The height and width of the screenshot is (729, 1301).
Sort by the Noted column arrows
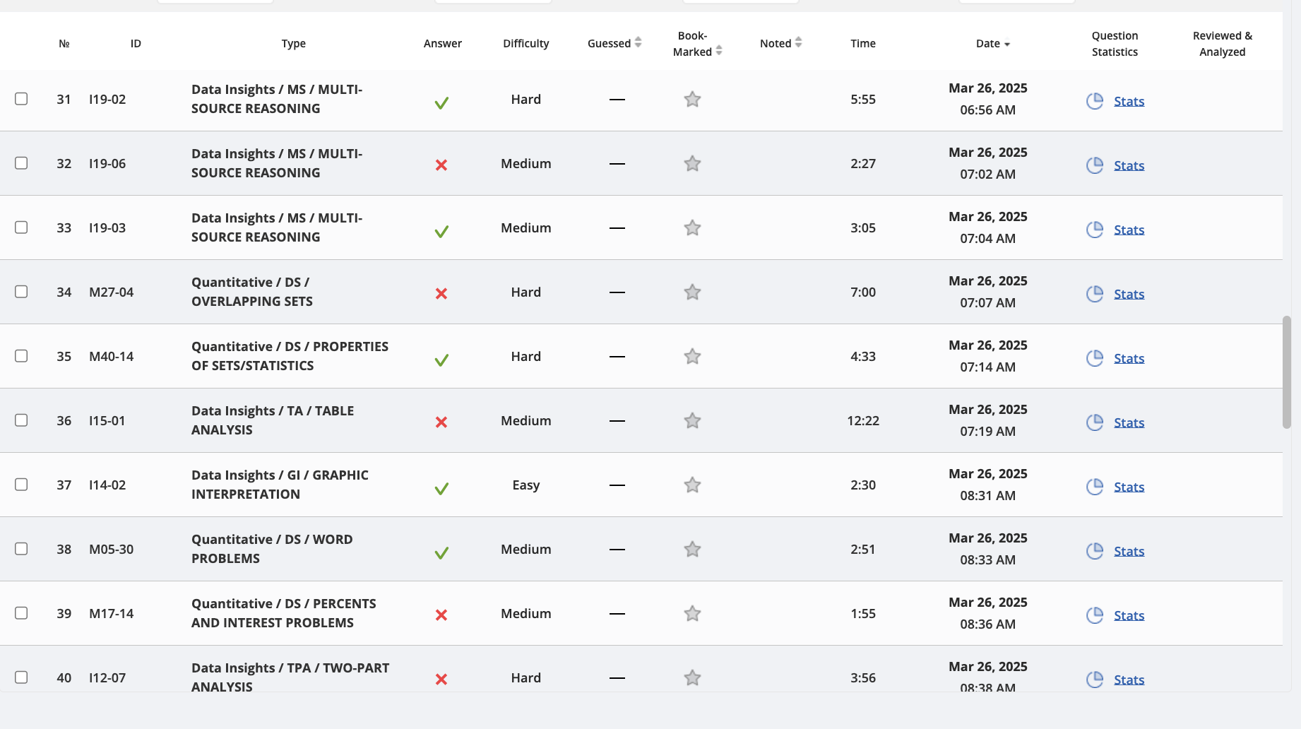pyautogui.click(x=798, y=42)
